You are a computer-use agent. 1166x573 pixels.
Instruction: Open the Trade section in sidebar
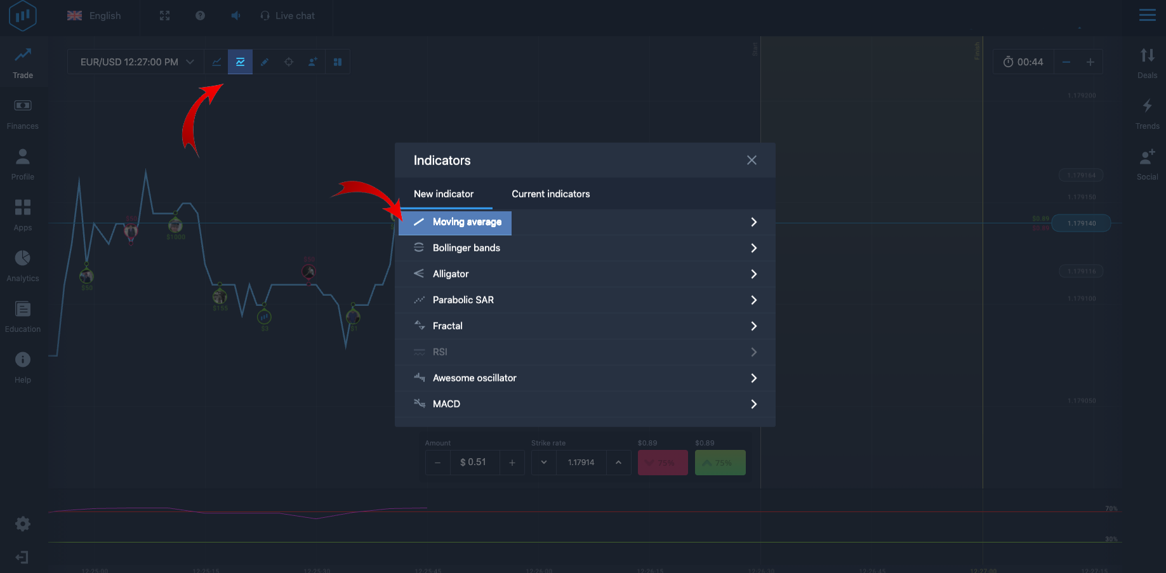tap(23, 63)
